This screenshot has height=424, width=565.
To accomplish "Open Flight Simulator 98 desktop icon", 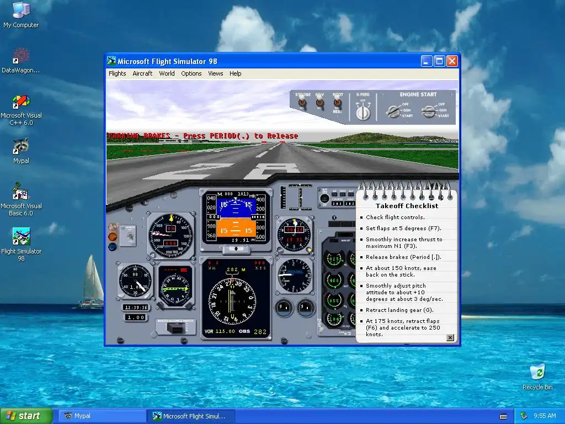I will pos(21,245).
